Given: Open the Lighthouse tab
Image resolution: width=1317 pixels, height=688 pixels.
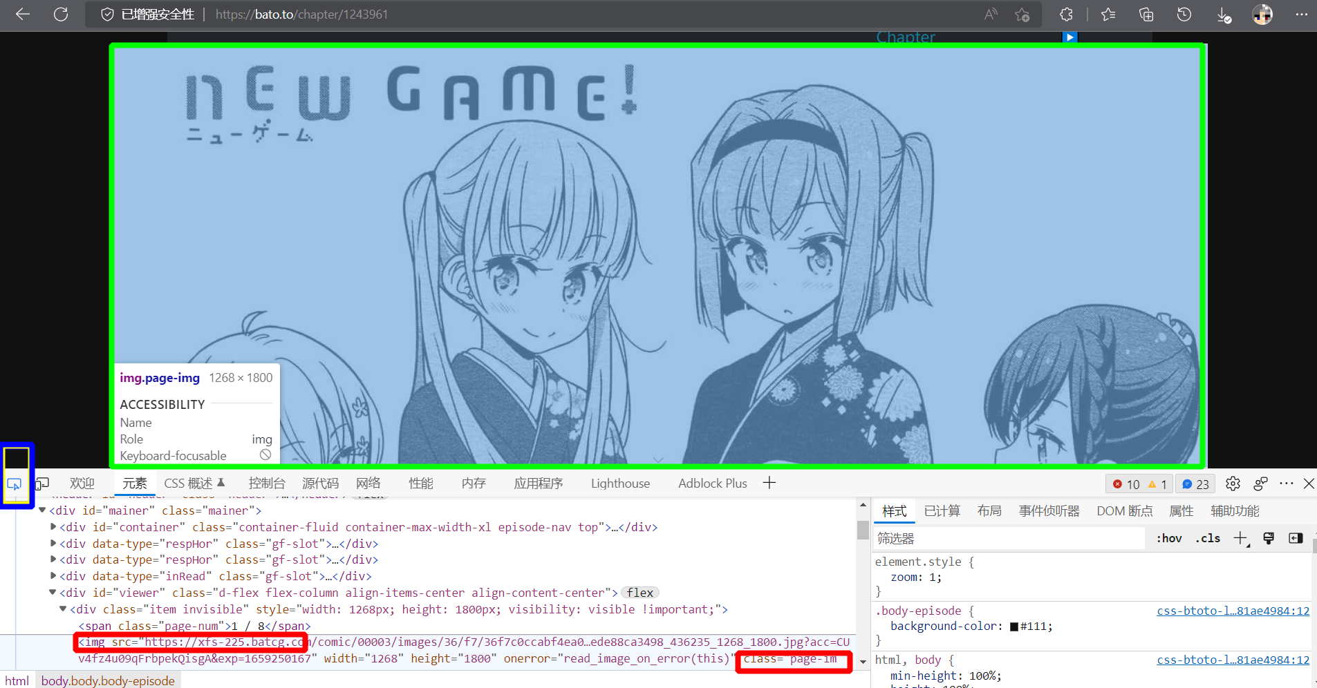Looking at the screenshot, I should click(620, 484).
